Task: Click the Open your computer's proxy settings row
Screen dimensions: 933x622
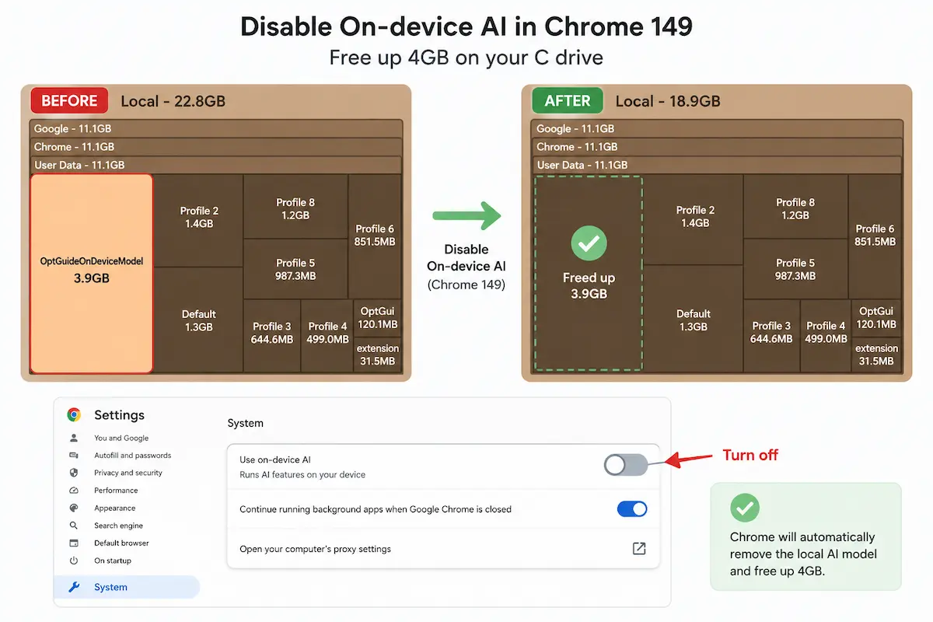Action: [443, 549]
